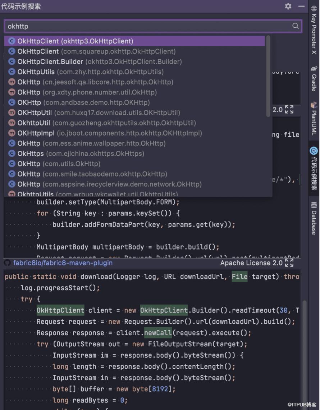The image size is (320, 410).
Task: Choose OkHttps (com.ejlchina.okhttps) suggestion
Action: (x=31, y=154)
